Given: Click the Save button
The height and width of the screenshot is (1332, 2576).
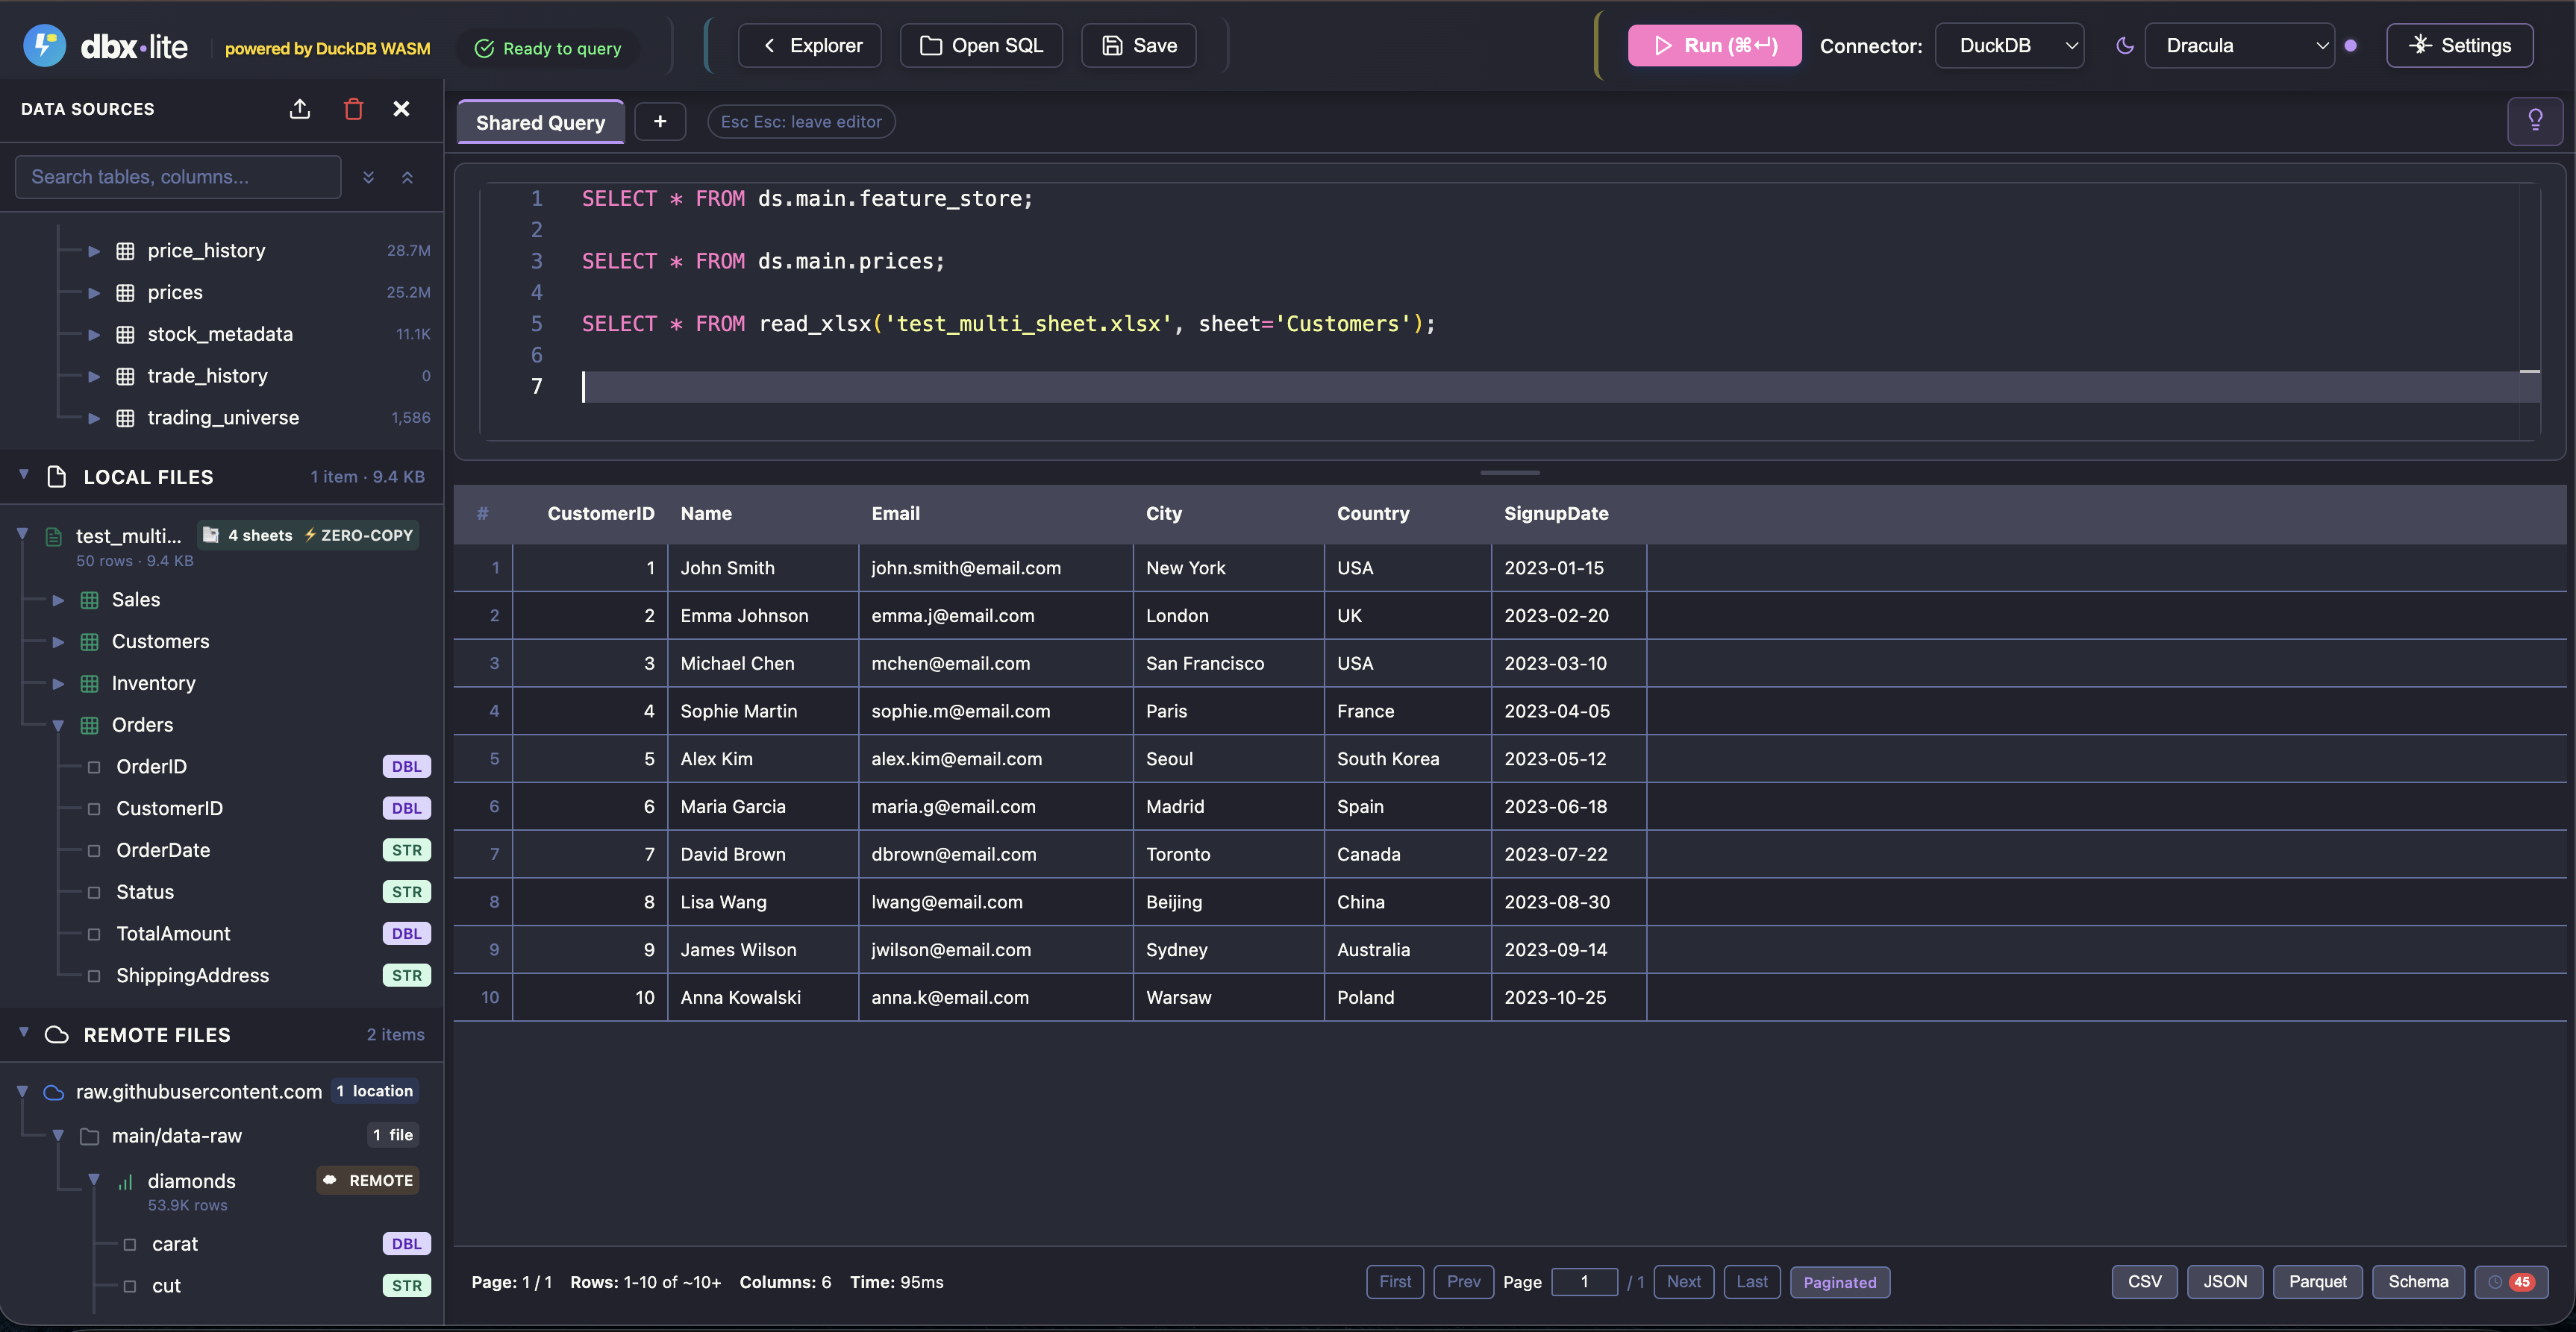Looking at the screenshot, I should click(1138, 46).
